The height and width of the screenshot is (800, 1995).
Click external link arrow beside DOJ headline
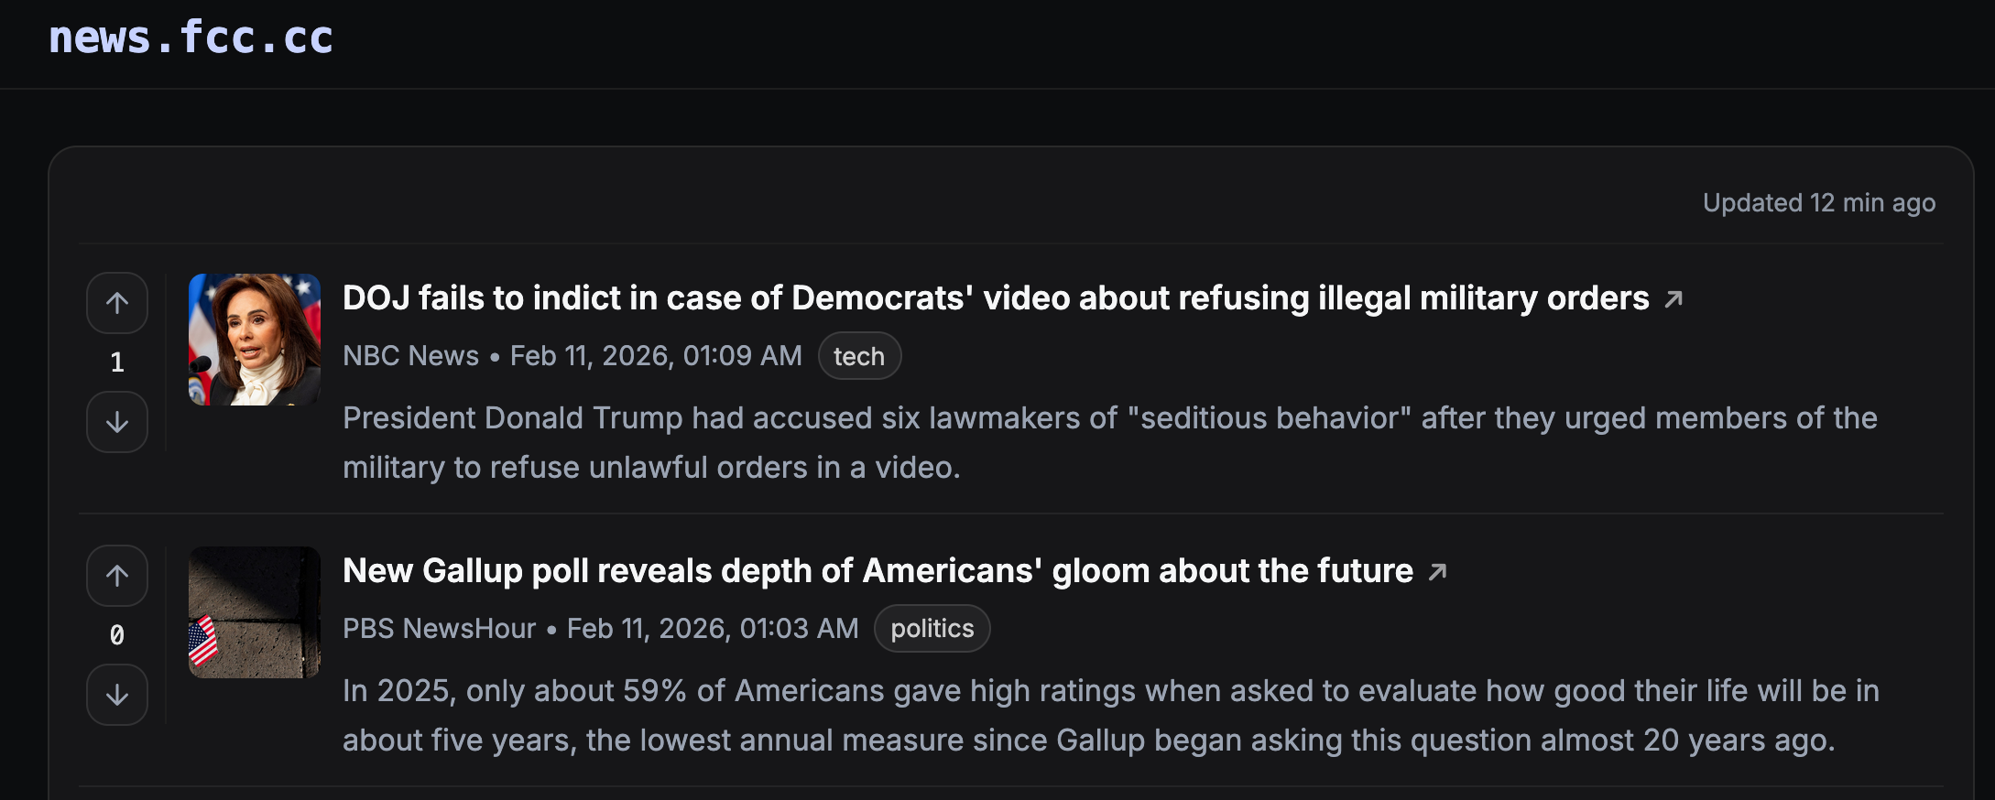click(1673, 299)
